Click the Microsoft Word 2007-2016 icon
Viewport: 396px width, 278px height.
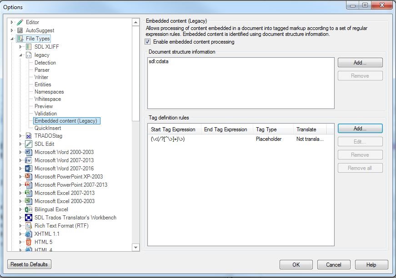click(29, 169)
